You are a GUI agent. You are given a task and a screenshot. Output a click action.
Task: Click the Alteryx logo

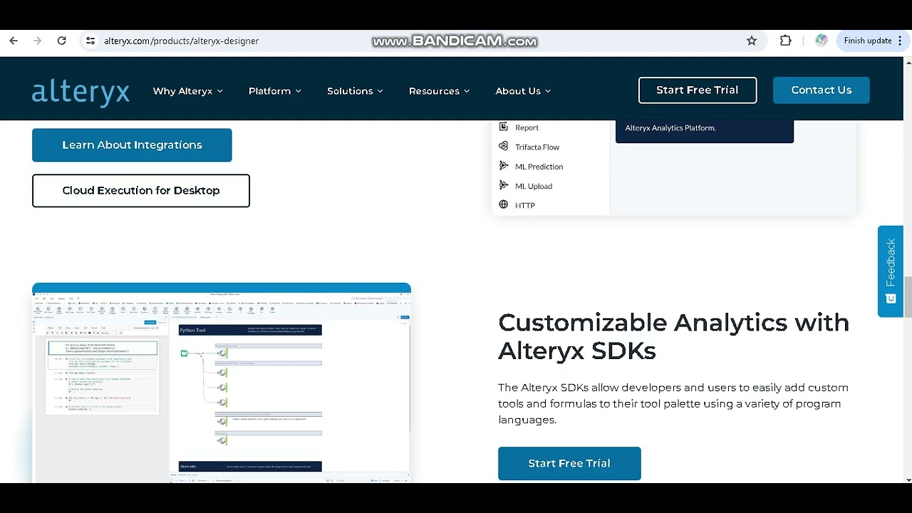81,92
